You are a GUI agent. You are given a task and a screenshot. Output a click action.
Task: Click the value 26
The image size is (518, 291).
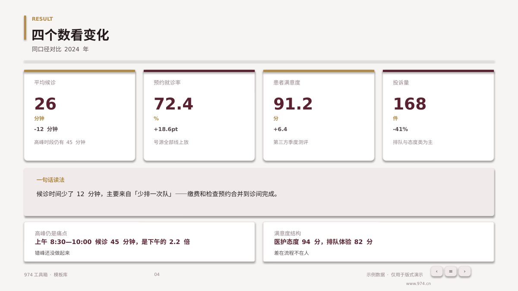[45, 104]
